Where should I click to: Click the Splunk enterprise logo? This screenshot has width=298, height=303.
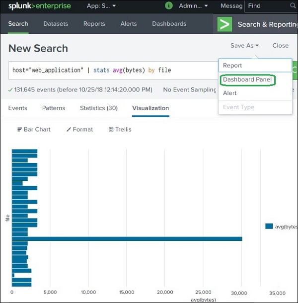(39, 6)
